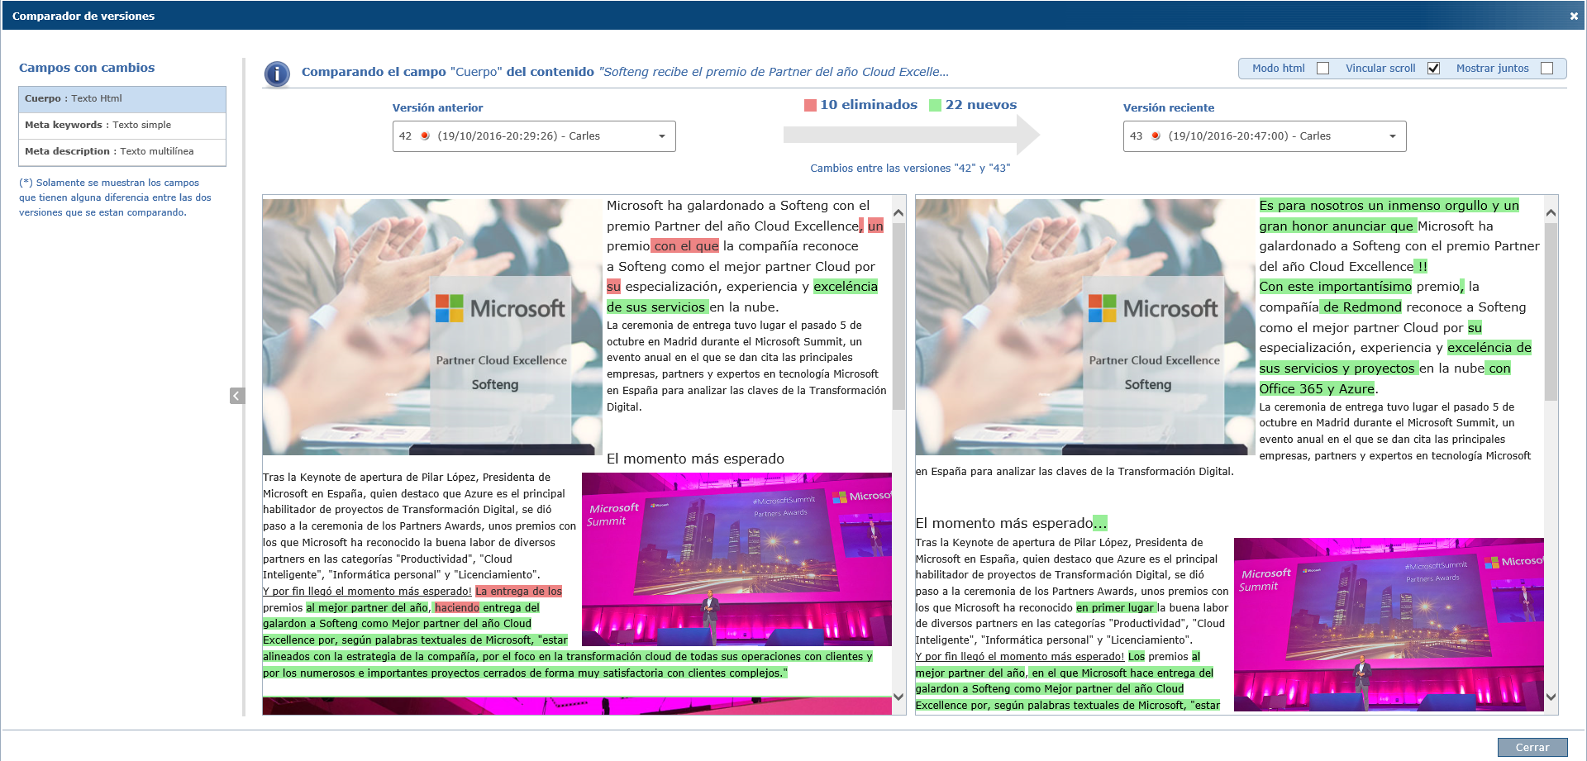
Task: Click the '22 nuevos' counter text
Action: (x=981, y=105)
